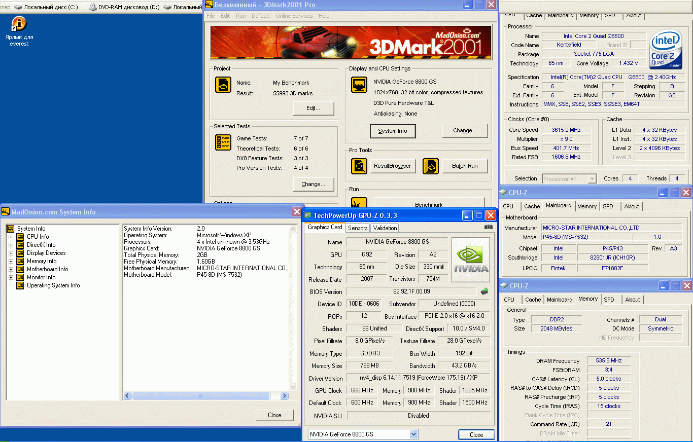The width and height of the screenshot is (693, 442).
Task: Open the Run menu in 3DMark2001
Action: click(241, 16)
